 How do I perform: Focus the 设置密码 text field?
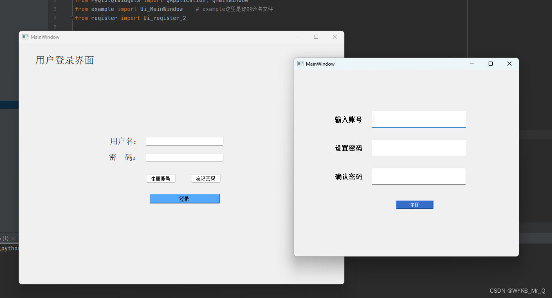tap(418, 148)
